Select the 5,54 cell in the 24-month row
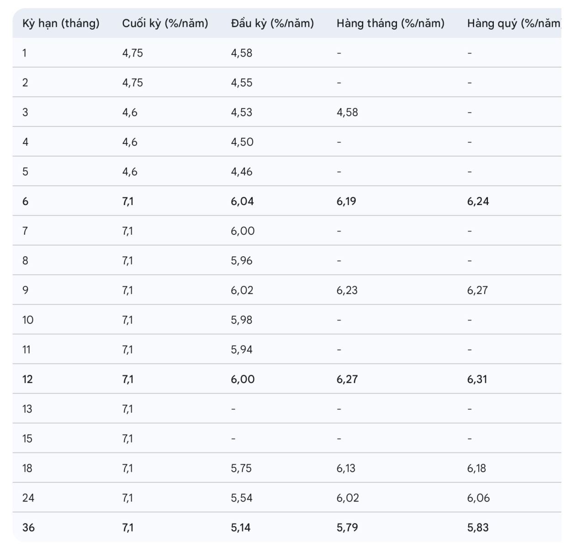 tap(241, 498)
